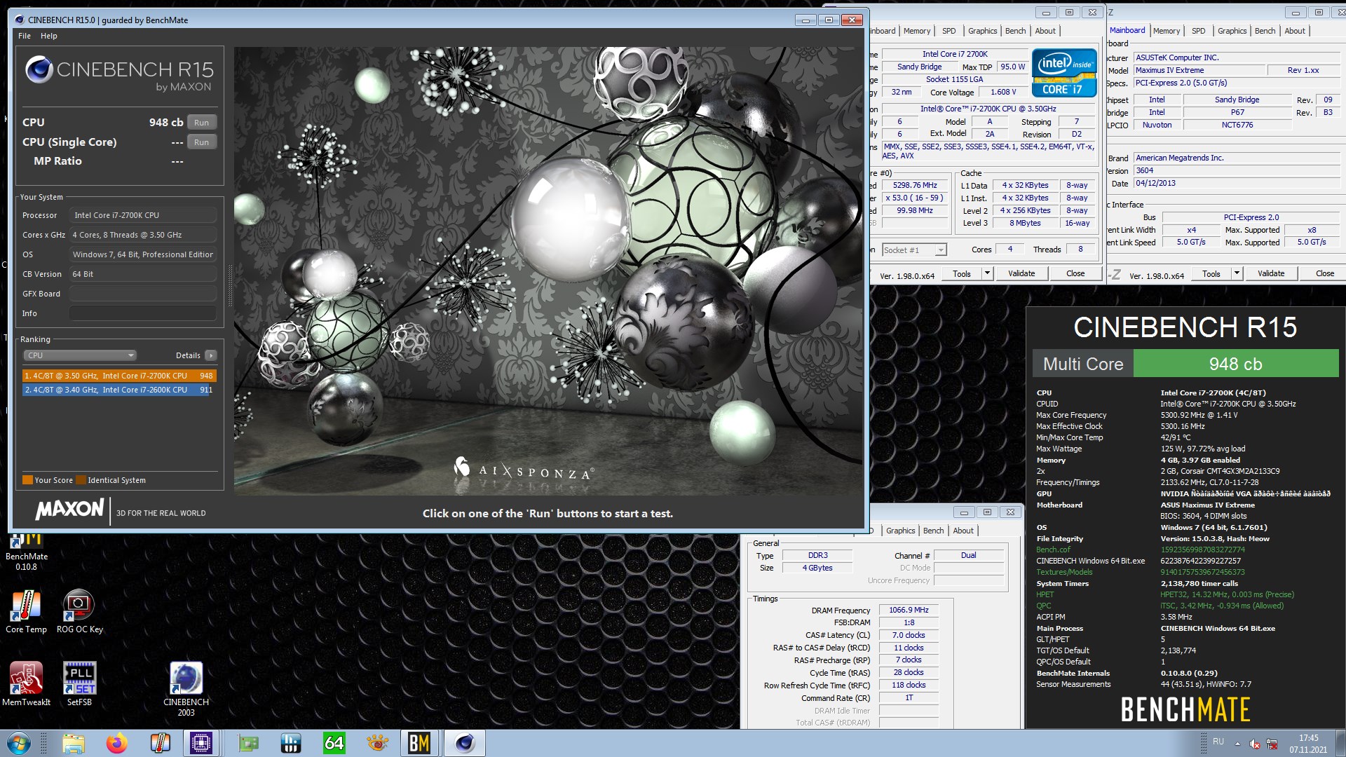Click muted volume tray icon
This screenshot has height=757, width=1346.
tap(1255, 744)
